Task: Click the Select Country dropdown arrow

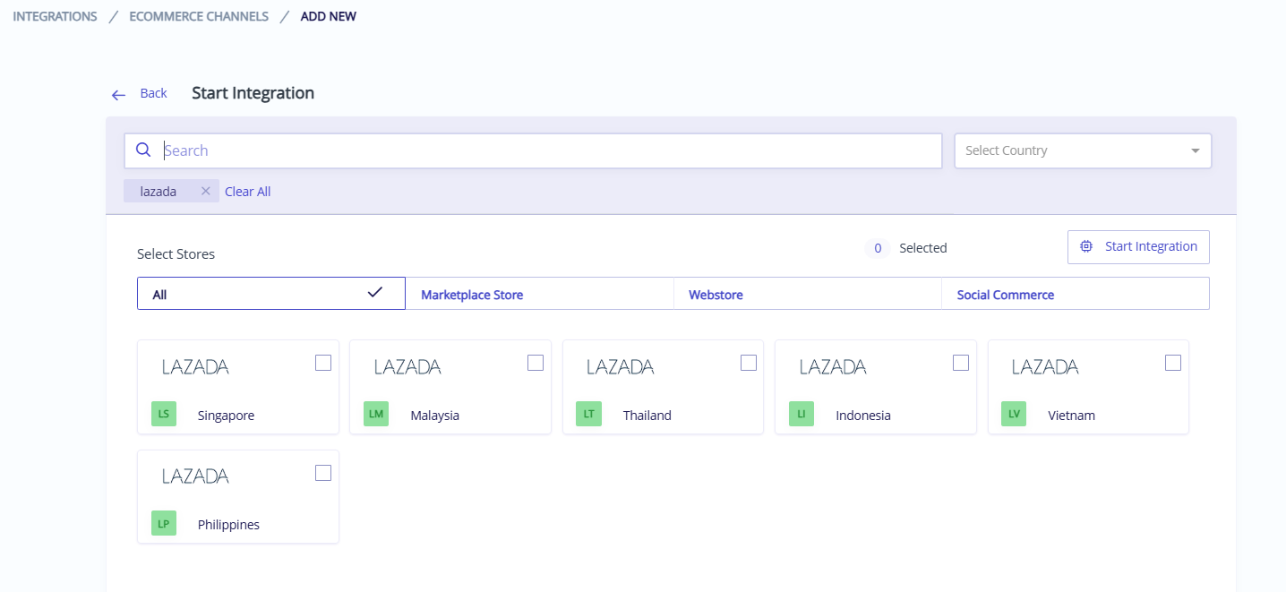Action: point(1196,150)
